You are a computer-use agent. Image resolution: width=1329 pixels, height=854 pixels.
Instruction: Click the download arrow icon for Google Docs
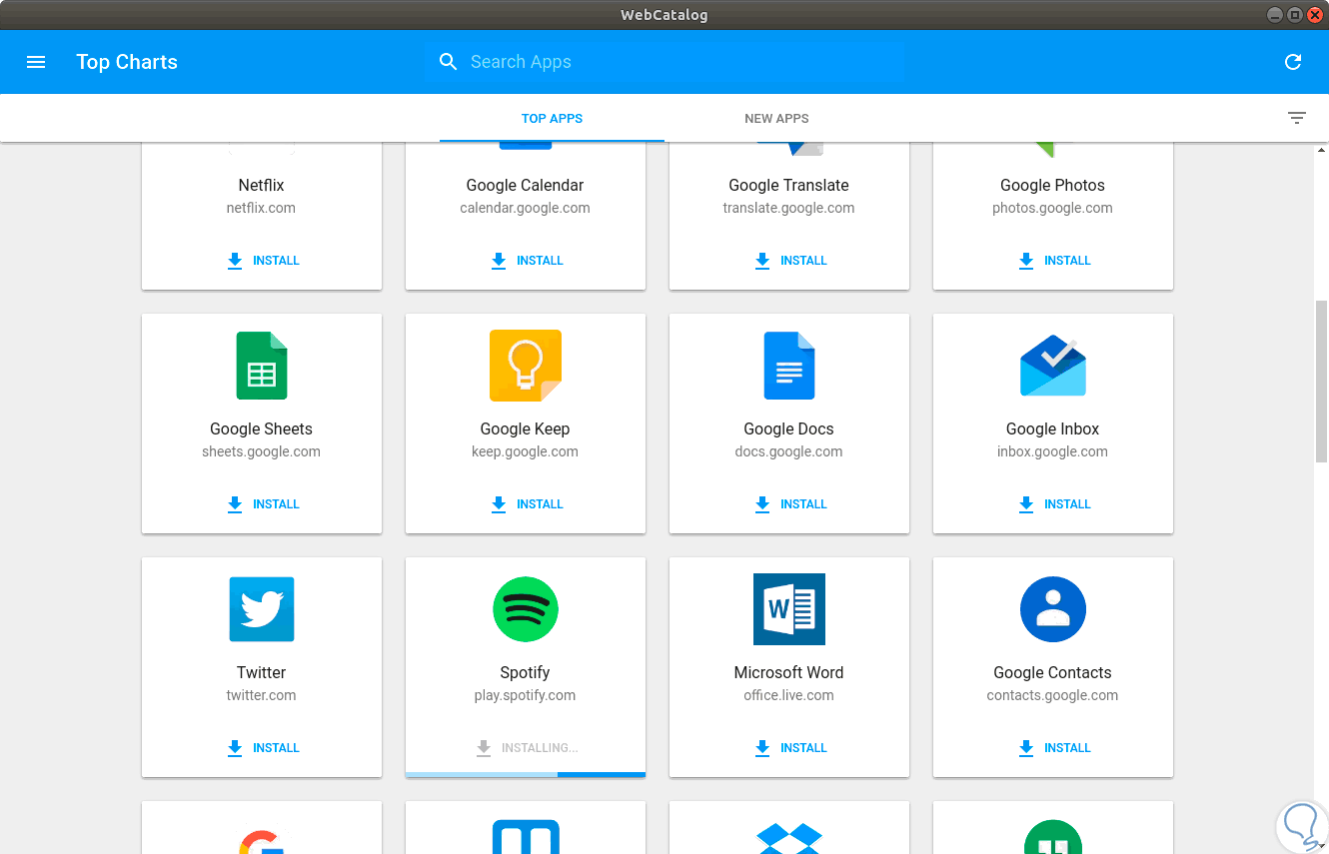(x=762, y=504)
